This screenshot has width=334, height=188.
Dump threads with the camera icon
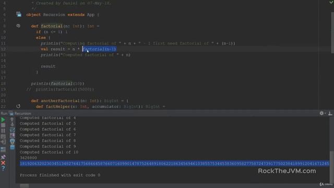[x=3, y=136]
